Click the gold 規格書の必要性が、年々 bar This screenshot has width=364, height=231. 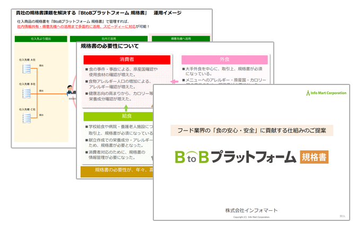pos(117,172)
